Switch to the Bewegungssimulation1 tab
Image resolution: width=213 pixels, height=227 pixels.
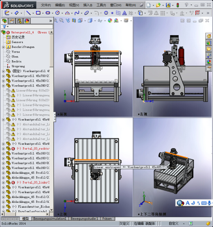(50, 218)
